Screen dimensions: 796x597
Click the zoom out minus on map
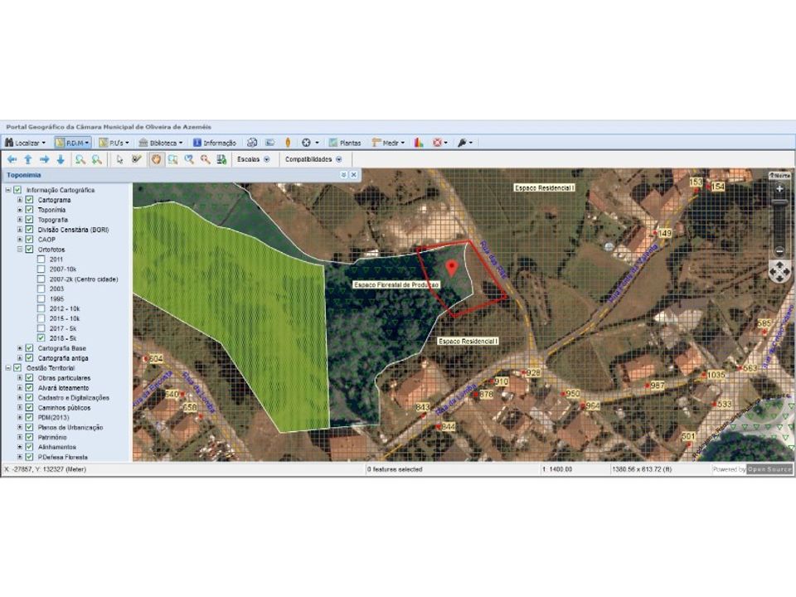(779, 250)
